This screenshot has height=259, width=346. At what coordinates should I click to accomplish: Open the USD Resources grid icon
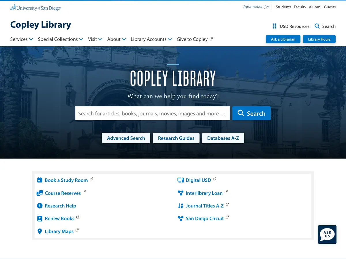(275, 26)
